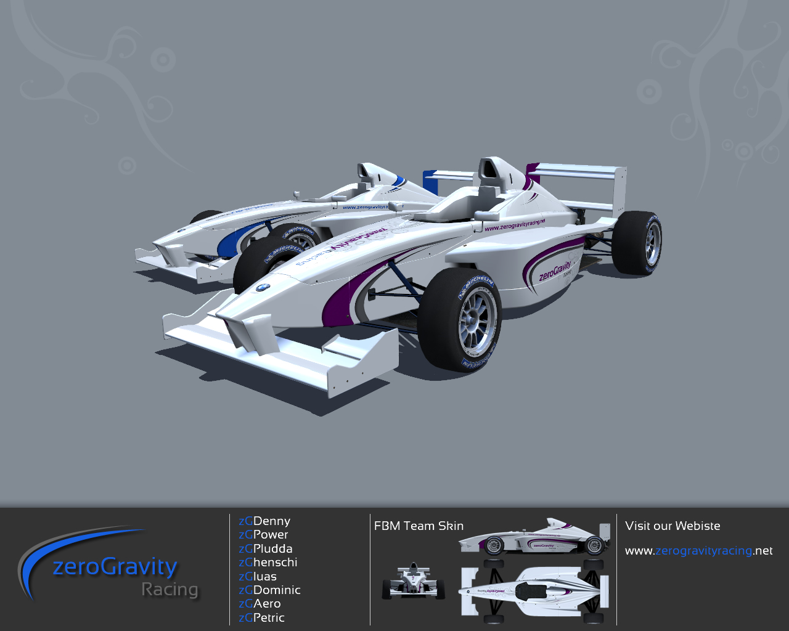Open the top-view car skin thumbnail
The height and width of the screenshot is (631, 789).
(x=534, y=591)
